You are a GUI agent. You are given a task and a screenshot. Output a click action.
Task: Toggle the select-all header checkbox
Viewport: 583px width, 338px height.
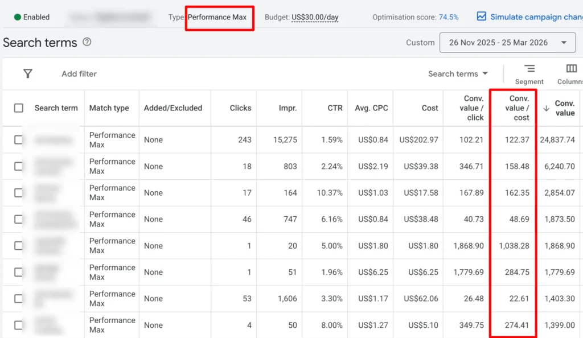click(19, 108)
